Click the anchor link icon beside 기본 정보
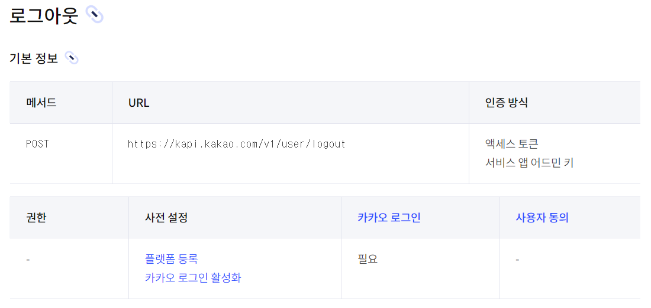 pyautogui.click(x=72, y=58)
